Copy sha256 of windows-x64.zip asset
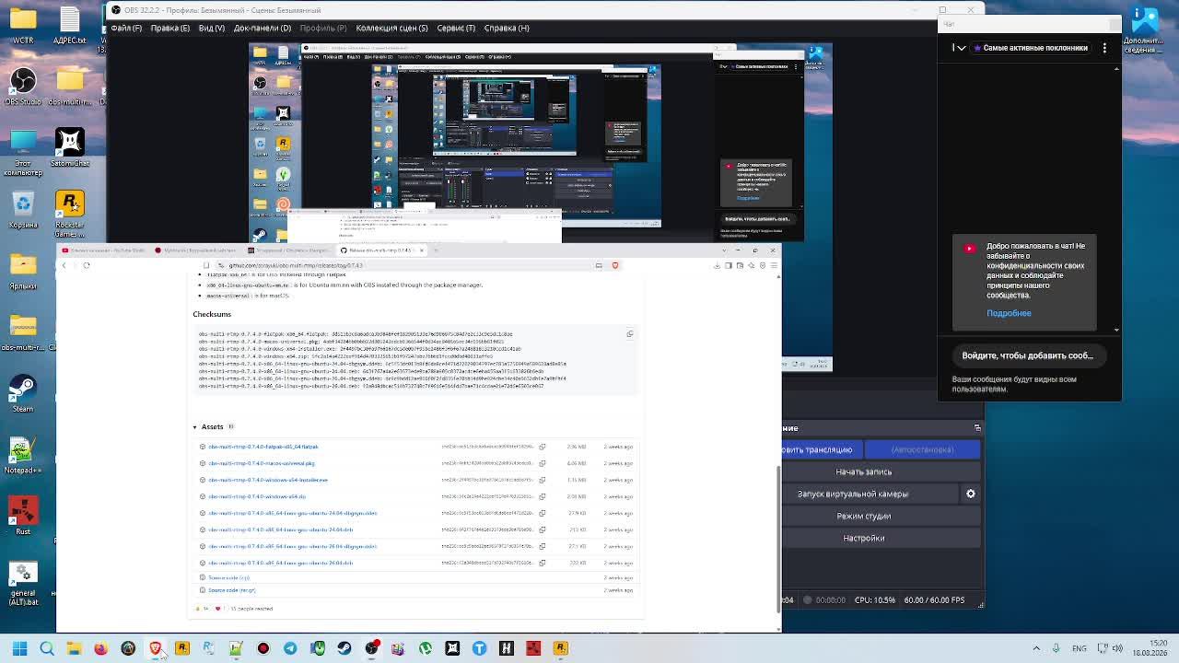The height and width of the screenshot is (663, 1179). click(543, 496)
